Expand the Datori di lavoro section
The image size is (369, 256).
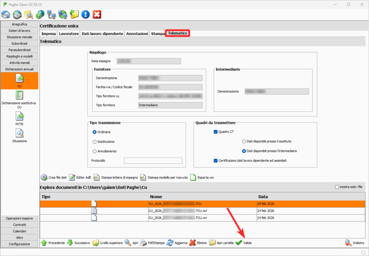19,30
